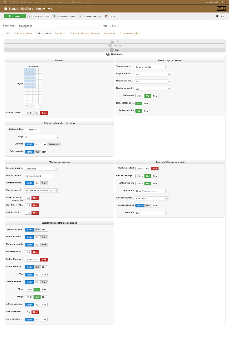Click Enregistrer & Nouveau button
Viewport: 229px width, 337px height.
pos(65,16)
